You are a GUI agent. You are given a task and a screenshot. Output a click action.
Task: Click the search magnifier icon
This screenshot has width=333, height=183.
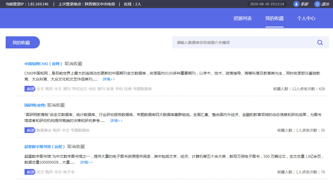[320, 43]
